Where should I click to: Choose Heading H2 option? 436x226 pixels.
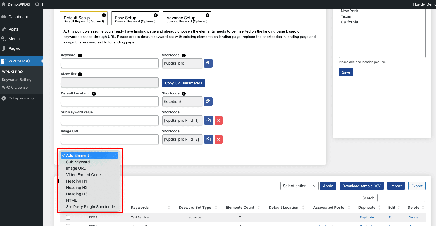point(90,188)
